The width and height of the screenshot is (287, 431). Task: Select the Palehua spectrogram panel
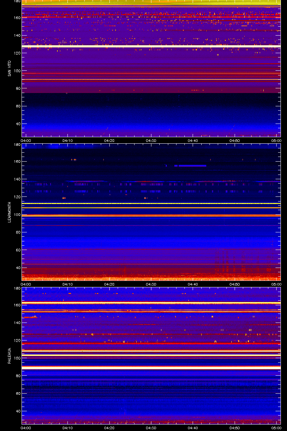coord(151,356)
